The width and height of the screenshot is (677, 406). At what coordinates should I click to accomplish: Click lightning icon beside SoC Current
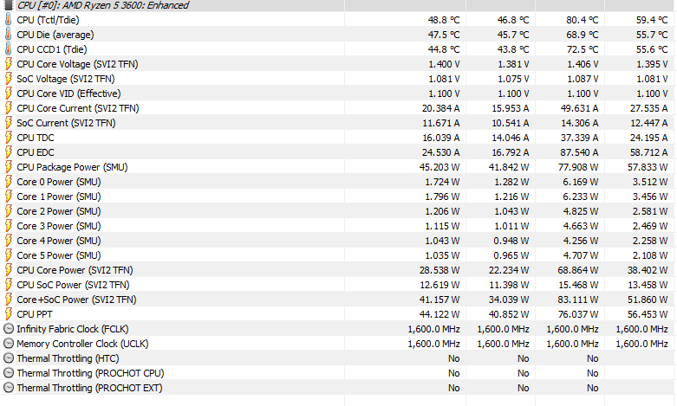pos(8,123)
